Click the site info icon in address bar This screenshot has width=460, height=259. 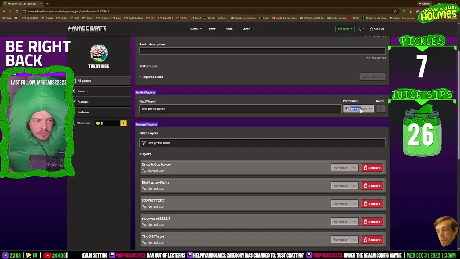click(x=25, y=11)
